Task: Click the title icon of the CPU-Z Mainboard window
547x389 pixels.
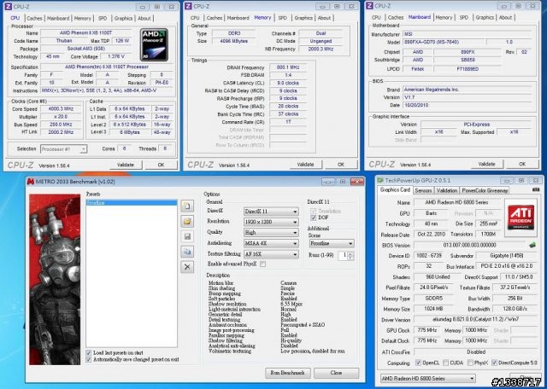Action: click(x=370, y=6)
